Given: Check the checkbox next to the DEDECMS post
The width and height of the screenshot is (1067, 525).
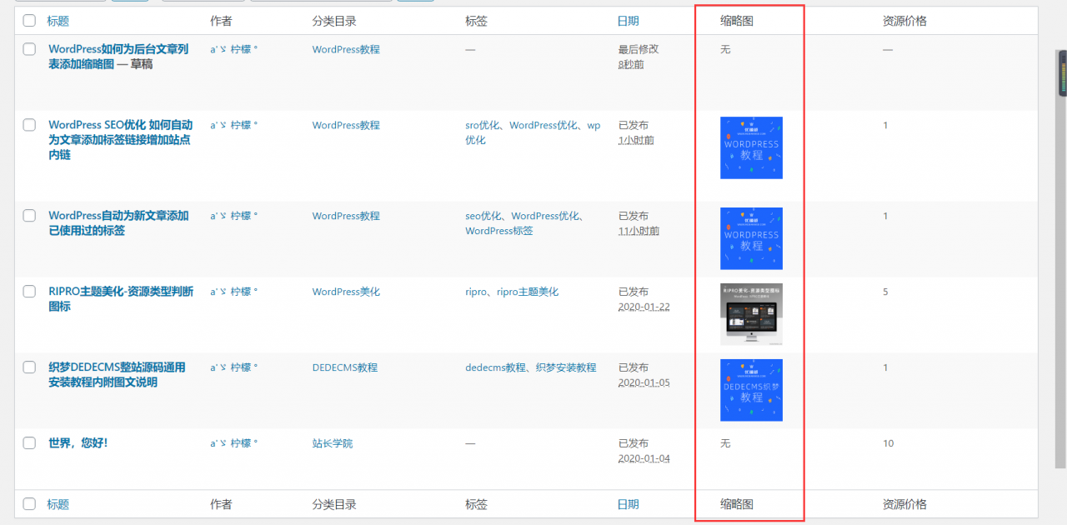Looking at the screenshot, I should (29, 367).
